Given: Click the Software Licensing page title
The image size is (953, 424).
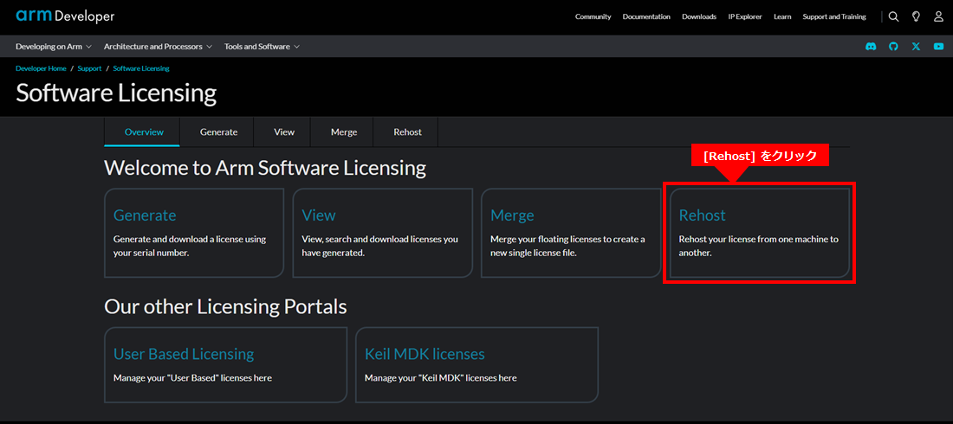Looking at the screenshot, I should pos(116,93).
